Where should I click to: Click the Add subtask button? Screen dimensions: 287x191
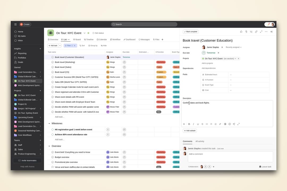190,131
